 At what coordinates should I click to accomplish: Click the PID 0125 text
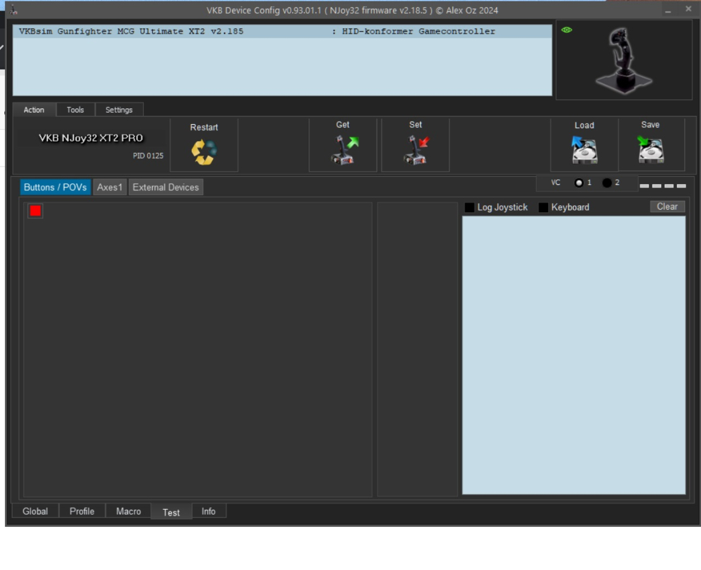148,156
